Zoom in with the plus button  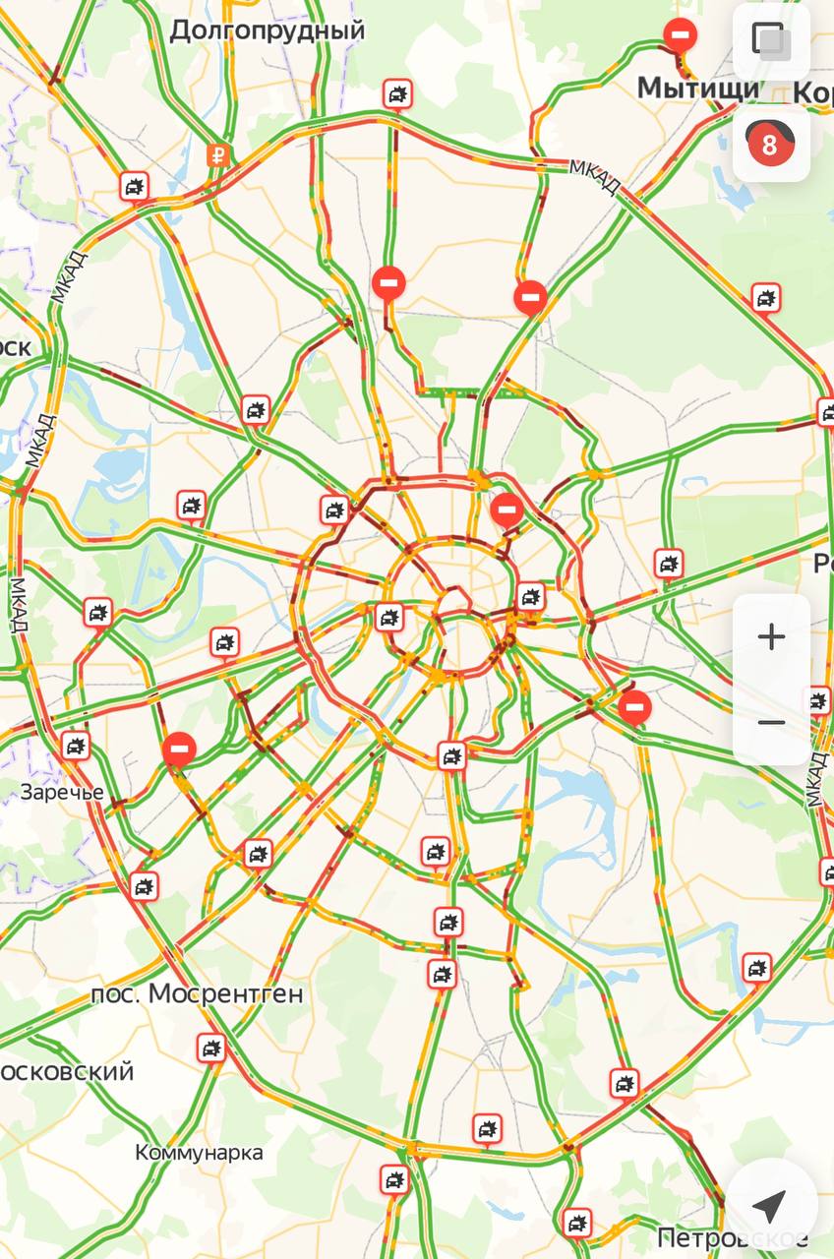771,637
